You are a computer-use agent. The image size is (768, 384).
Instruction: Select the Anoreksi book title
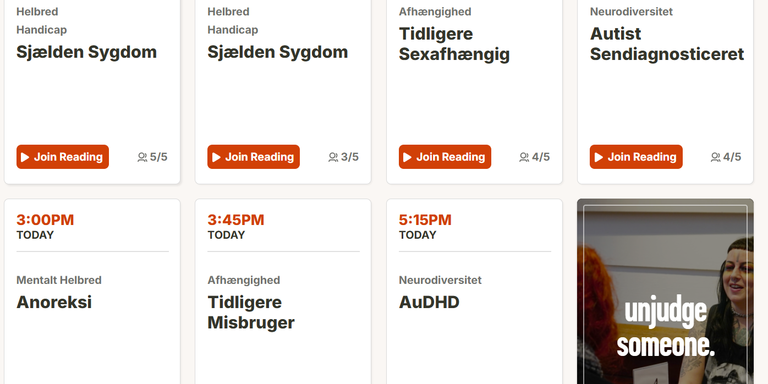(x=54, y=302)
